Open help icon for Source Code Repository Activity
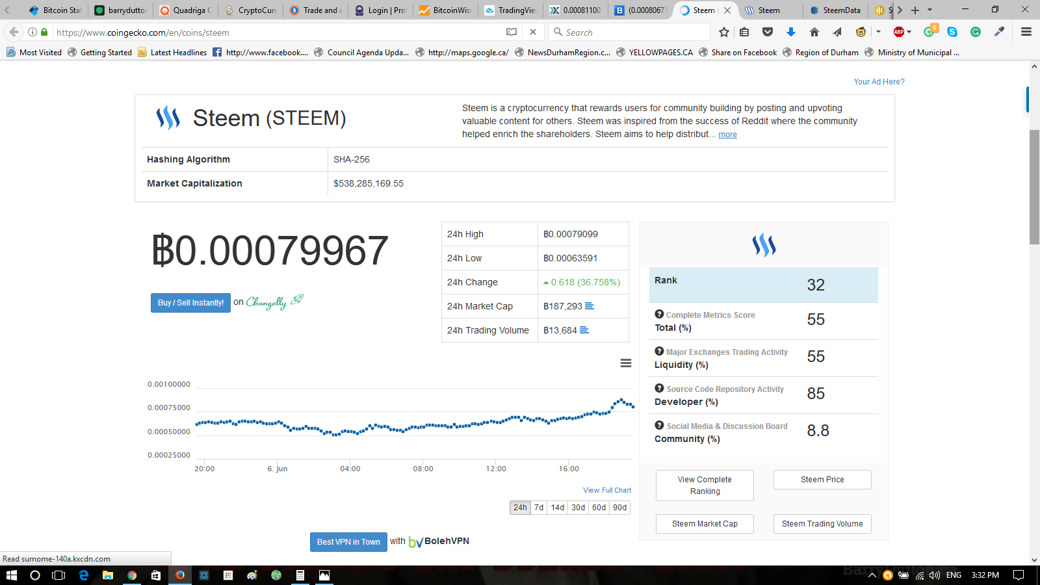The image size is (1040, 585). tap(659, 388)
